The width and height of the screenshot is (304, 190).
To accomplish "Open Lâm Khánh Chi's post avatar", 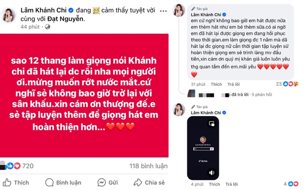I will 9,15.
